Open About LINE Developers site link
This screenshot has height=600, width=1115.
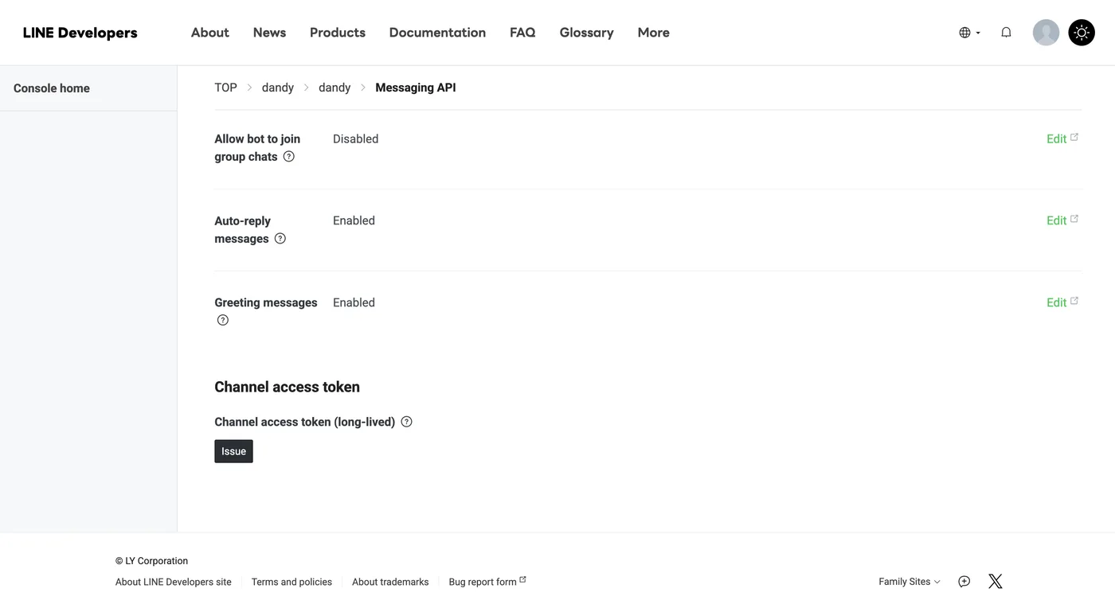click(x=174, y=582)
